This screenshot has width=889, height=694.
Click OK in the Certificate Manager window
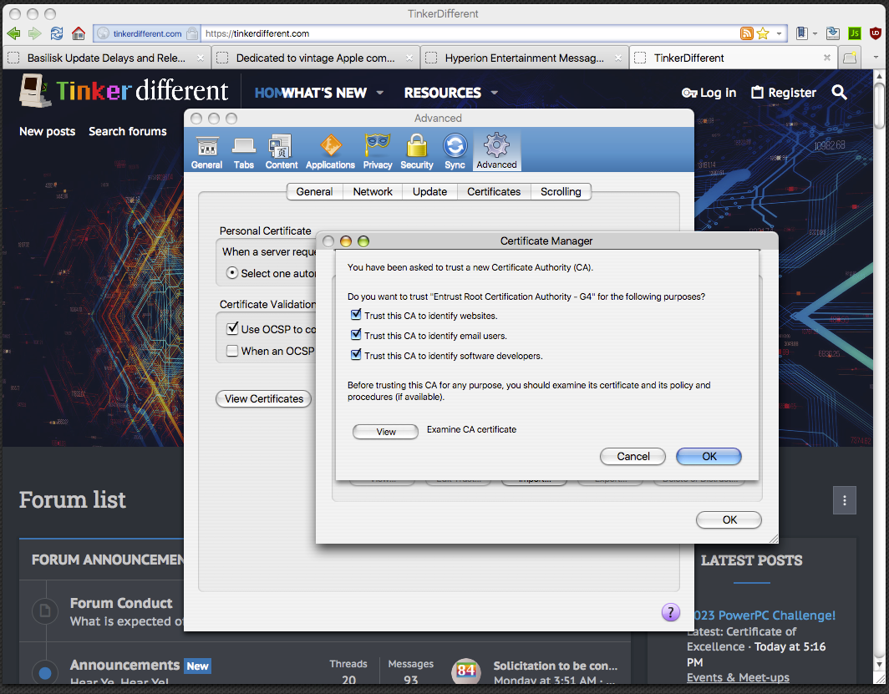[x=729, y=520]
